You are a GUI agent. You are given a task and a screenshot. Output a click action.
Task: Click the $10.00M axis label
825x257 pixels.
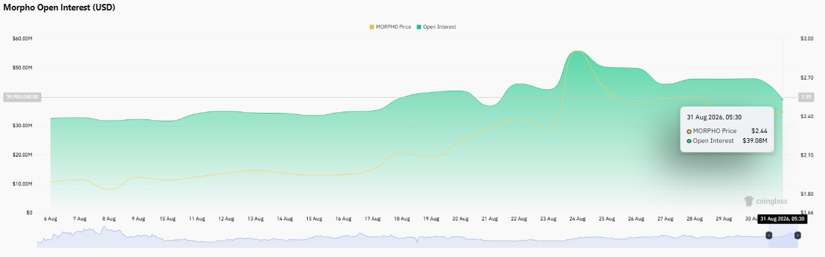click(x=22, y=183)
